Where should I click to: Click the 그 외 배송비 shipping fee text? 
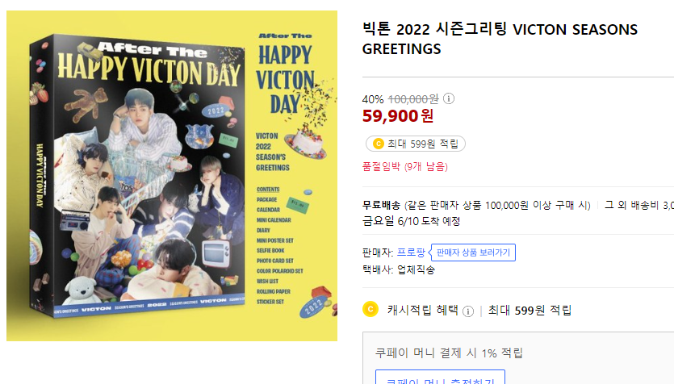[x=639, y=206]
